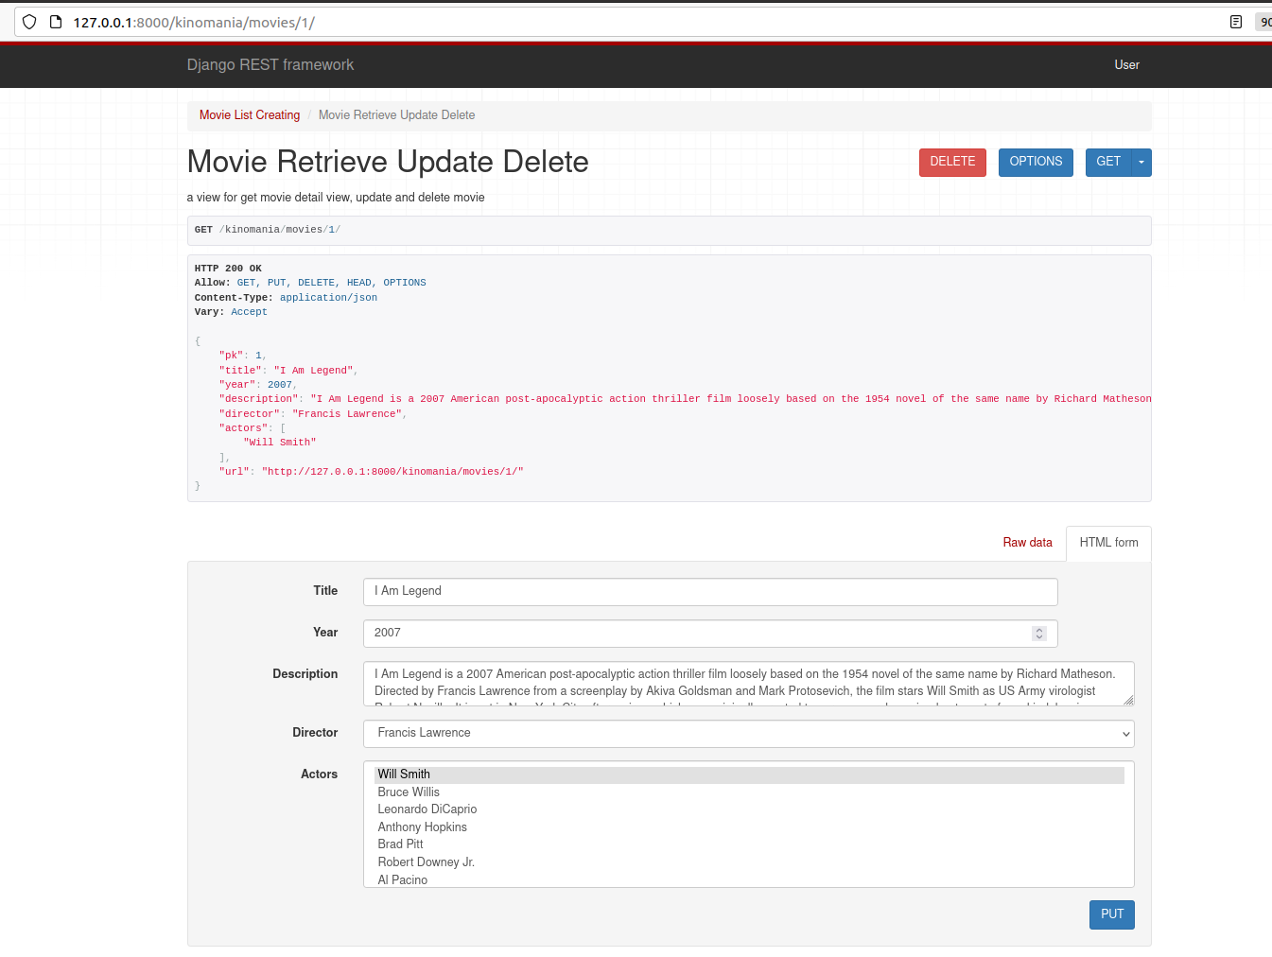Click the red DELETE button
The width and height of the screenshot is (1272, 957).
click(952, 162)
